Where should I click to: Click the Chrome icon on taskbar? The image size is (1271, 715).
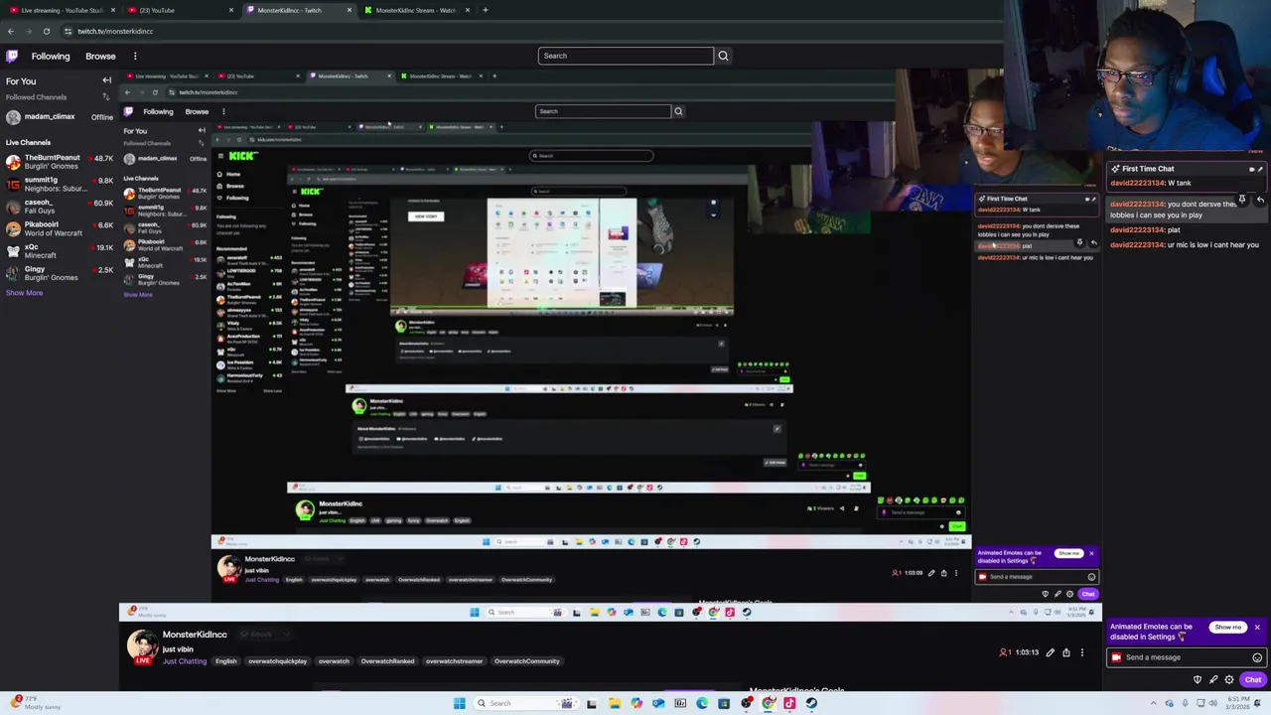click(768, 703)
